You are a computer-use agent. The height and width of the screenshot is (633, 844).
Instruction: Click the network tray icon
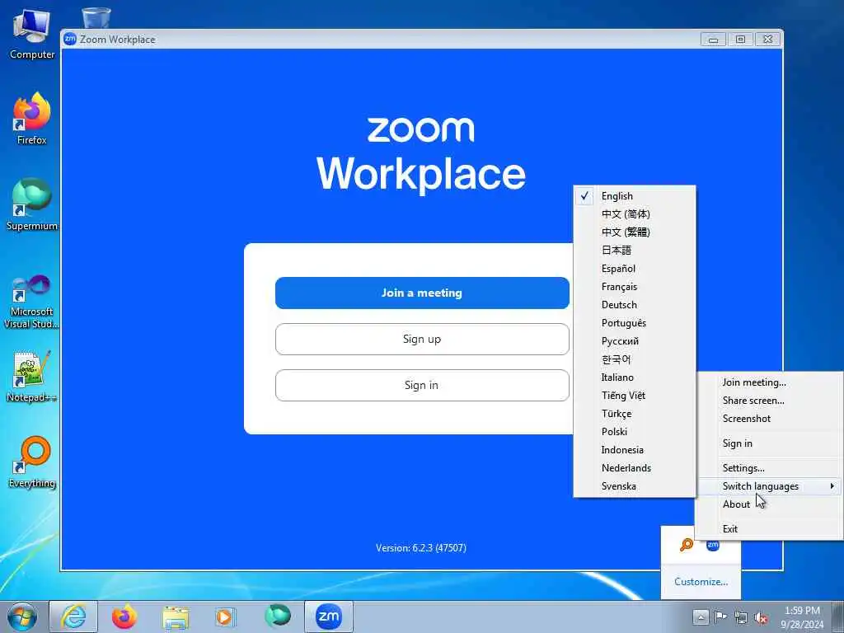click(741, 617)
